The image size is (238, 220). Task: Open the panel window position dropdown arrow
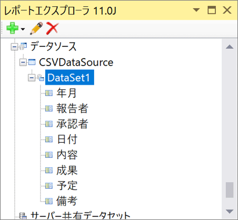[196, 10]
